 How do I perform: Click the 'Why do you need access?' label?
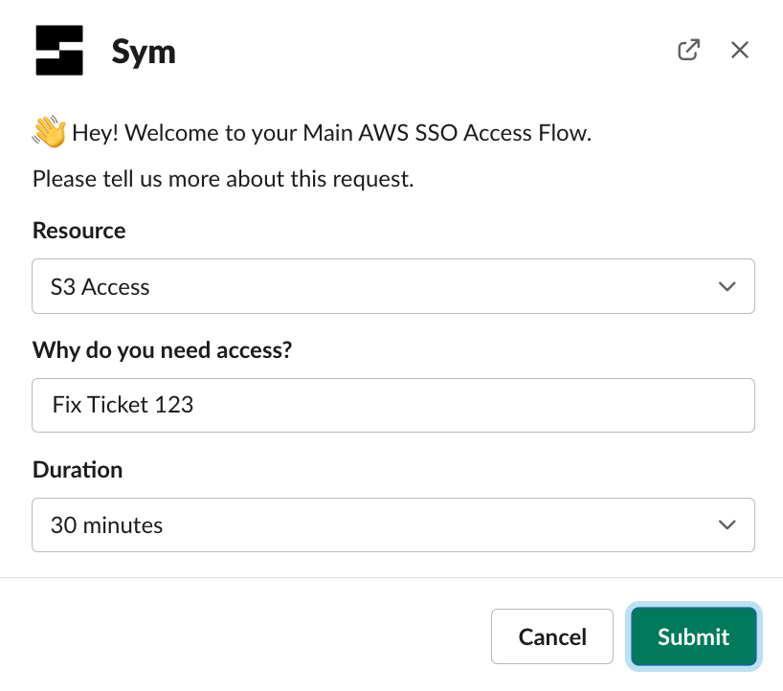tap(162, 350)
